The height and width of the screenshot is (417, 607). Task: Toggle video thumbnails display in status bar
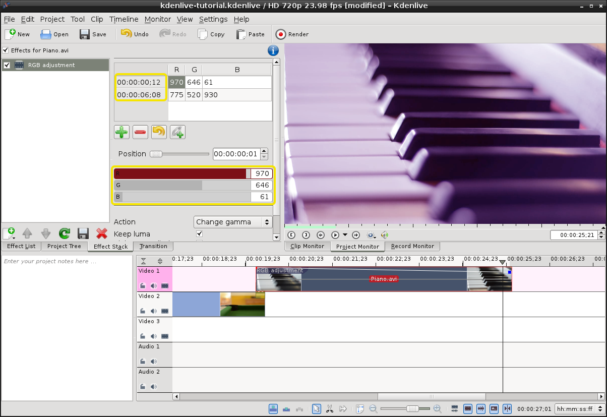point(467,408)
